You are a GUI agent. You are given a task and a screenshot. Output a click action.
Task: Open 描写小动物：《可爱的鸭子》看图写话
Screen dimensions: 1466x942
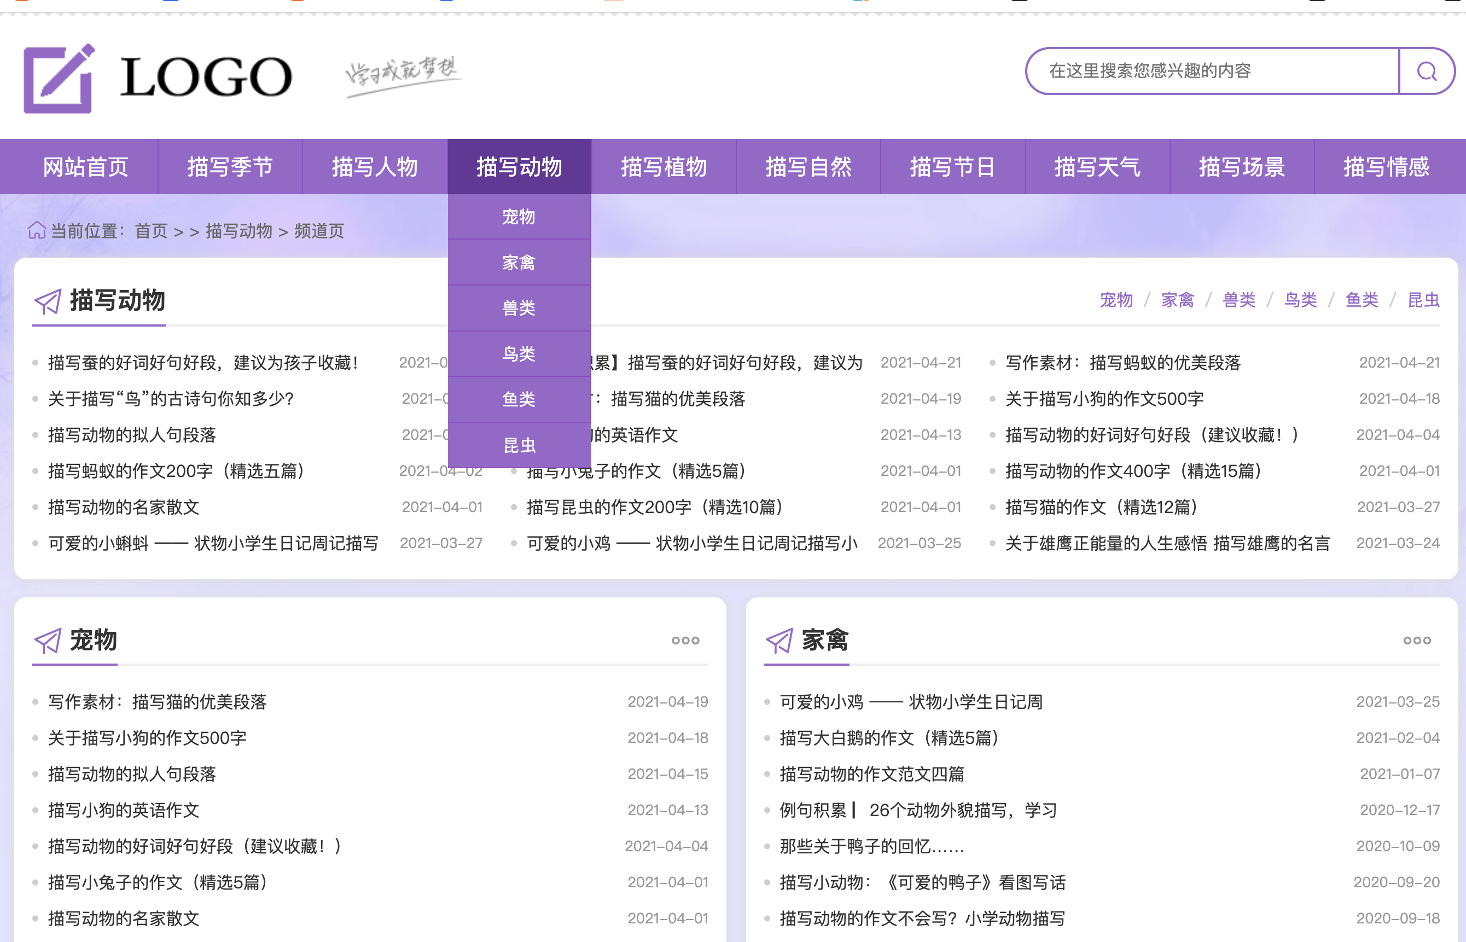pyautogui.click(x=923, y=882)
